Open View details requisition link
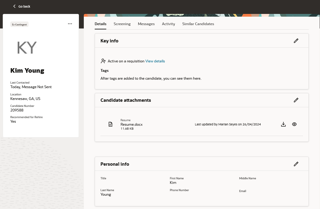This screenshot has width=320, height=209. [x=155, y=61]
